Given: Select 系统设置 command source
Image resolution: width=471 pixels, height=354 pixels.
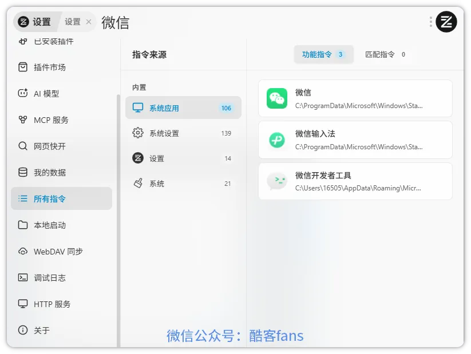Looking at the screenshot, I should pyautogui.click(x=183, y=133).
